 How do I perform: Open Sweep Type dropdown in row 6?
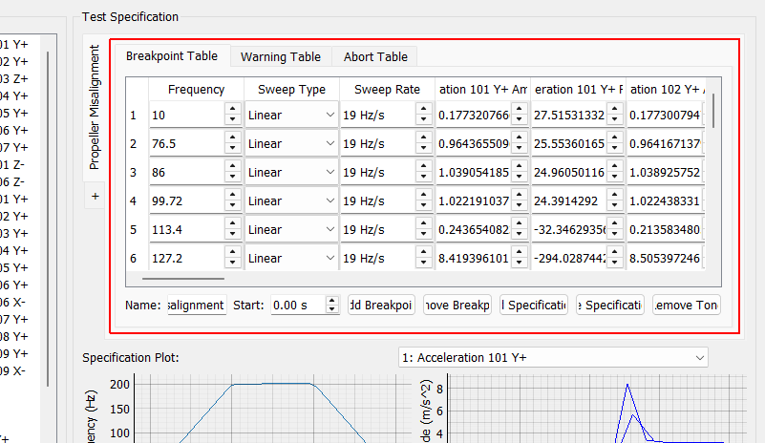[291, 258]
